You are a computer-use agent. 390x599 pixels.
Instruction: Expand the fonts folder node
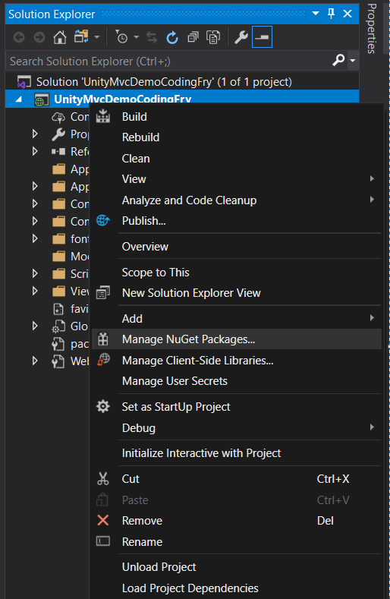click(35, 238)
